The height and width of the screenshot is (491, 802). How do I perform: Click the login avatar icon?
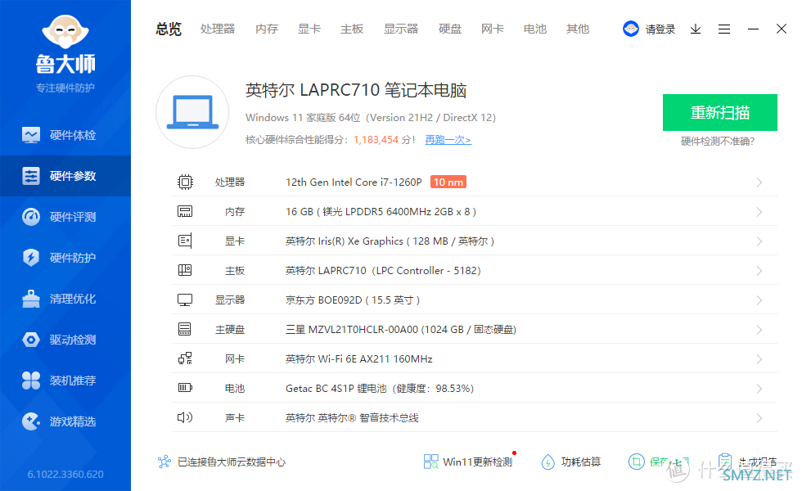[631, 29]
